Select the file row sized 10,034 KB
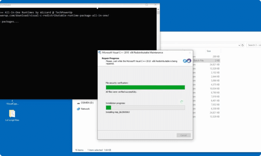The image size is (261, 156). point(206,88)
